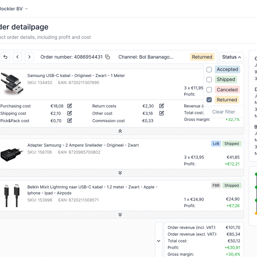
Task: Select Returned label in status filter
Action: coord(227,100)
